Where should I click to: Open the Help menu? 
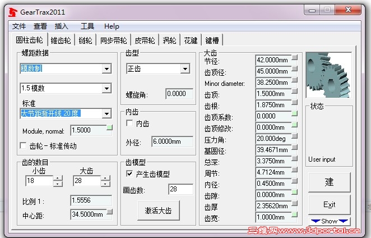pyautogui.click(x=112, y=26)
